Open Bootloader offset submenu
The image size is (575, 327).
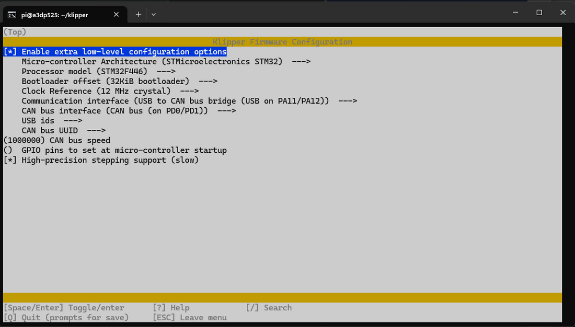[x=119, y=81]
